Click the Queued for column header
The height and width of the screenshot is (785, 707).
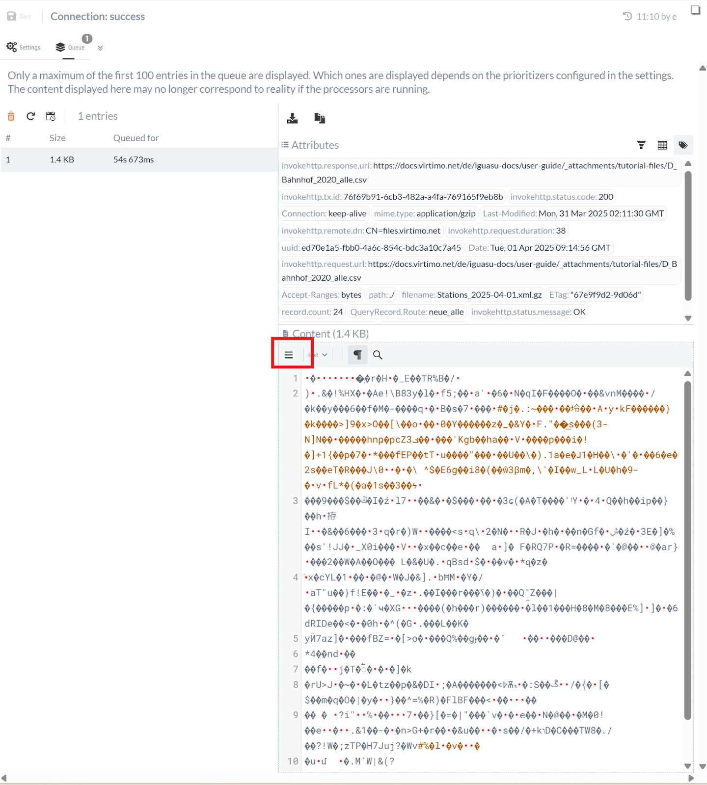[x=136, y=138]
